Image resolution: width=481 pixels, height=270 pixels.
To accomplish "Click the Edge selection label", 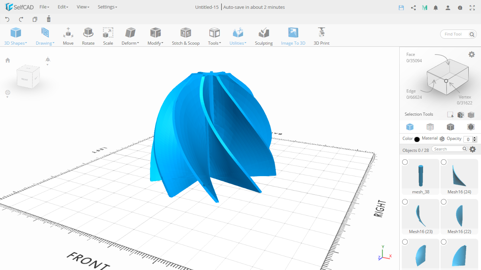I will pos(411,91).
